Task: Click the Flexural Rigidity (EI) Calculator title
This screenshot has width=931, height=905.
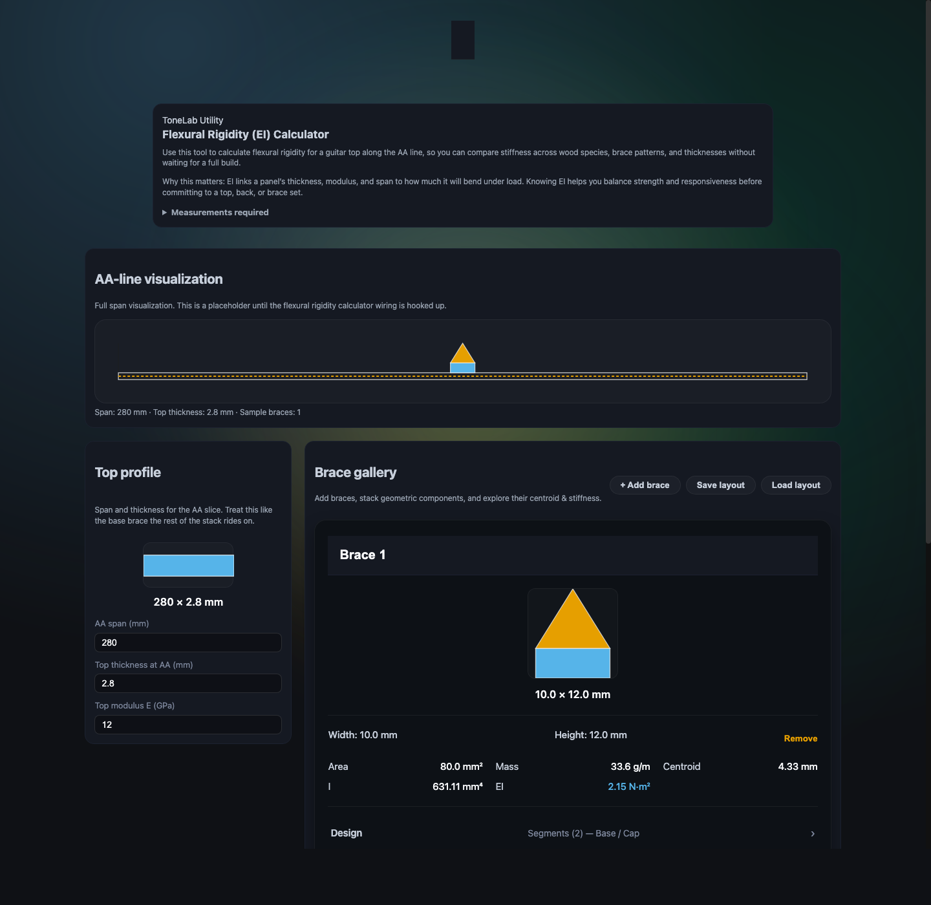Action: click(x=245, y=134)
